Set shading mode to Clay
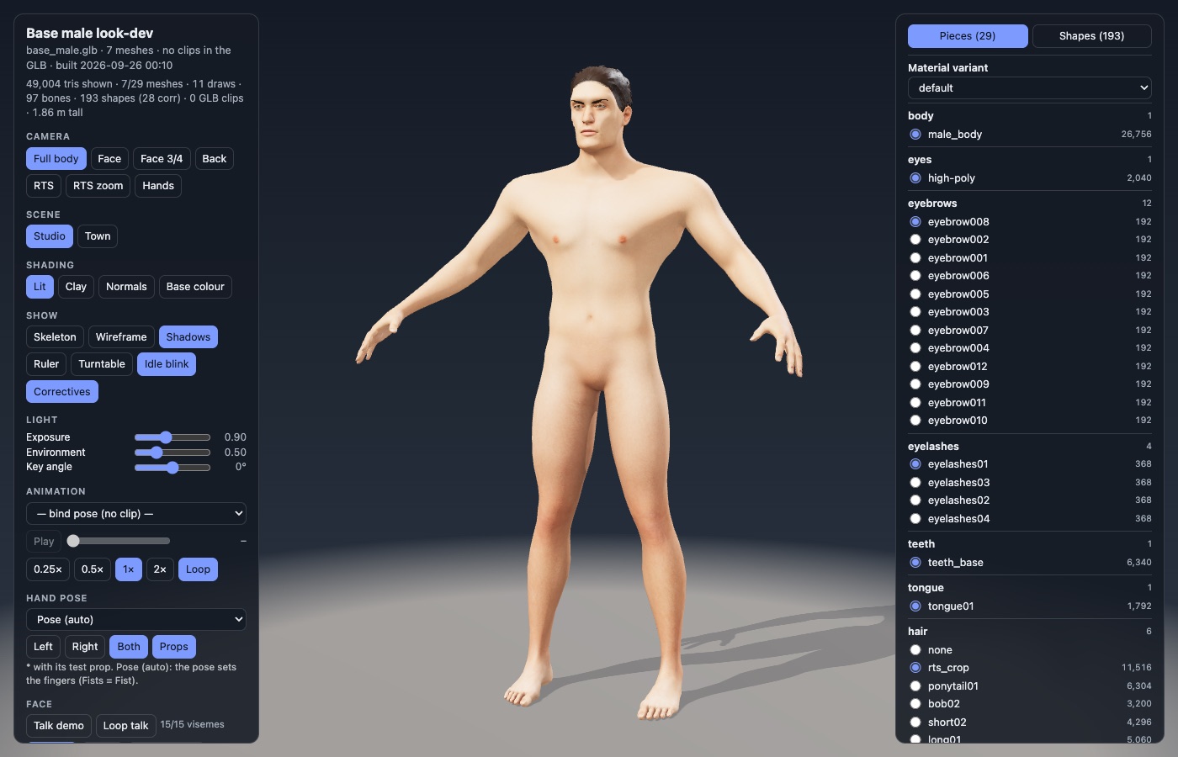The image size is (1178, 757). click(76, 287)
